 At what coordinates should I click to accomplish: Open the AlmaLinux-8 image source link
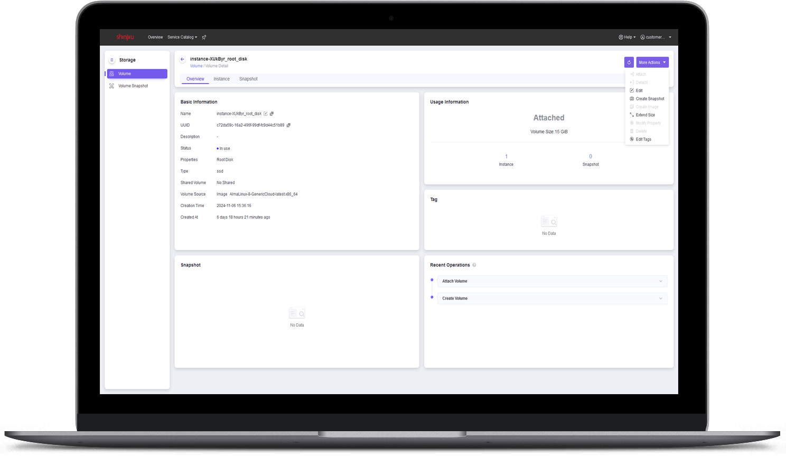pos(264,194)
